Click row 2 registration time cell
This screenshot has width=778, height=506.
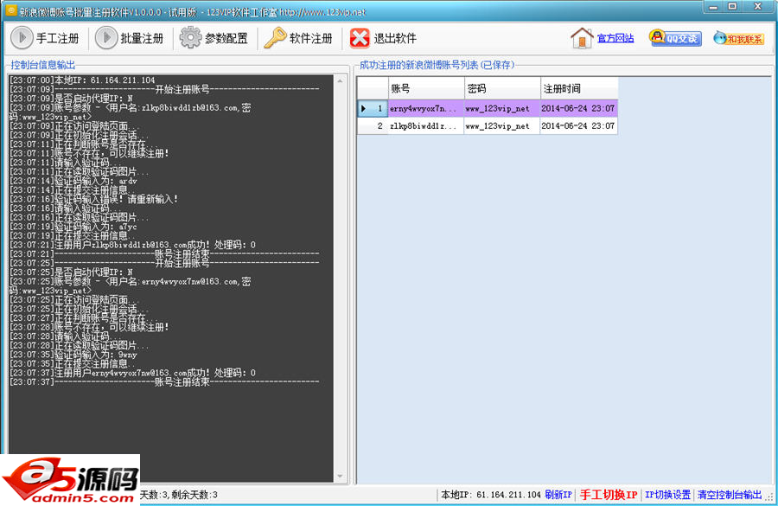[578, 126]
